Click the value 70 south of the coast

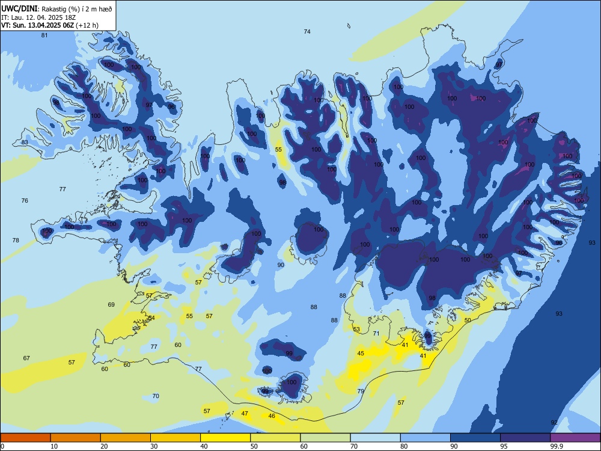click(x=156, y=396)
